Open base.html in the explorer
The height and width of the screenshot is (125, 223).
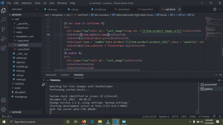tap(23, 41)
